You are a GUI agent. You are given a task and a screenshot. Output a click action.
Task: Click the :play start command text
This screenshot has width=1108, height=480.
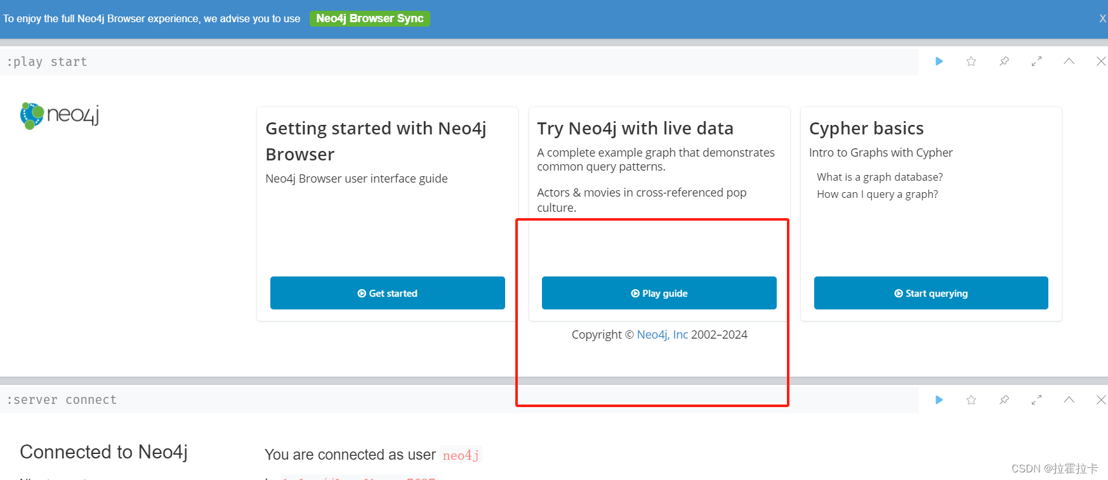47,62
